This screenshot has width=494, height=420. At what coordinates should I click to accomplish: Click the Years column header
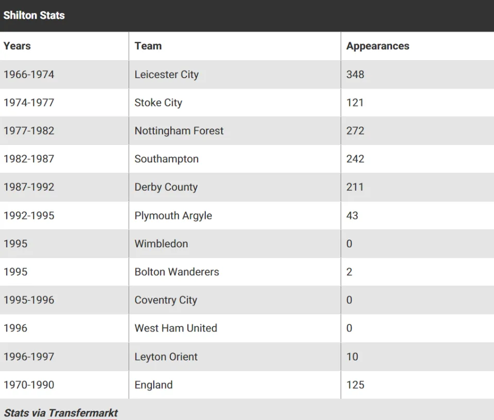point(17,46)
